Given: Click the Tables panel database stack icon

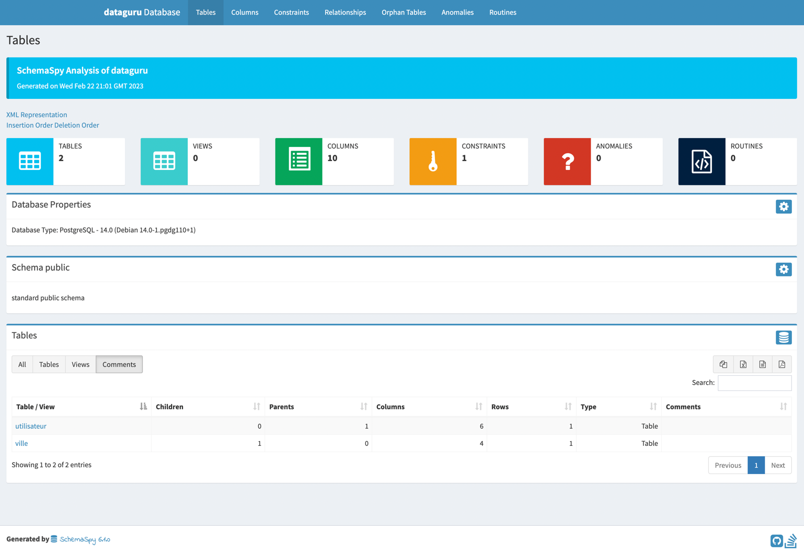Looking at the screenshot, I should [784, 337].
